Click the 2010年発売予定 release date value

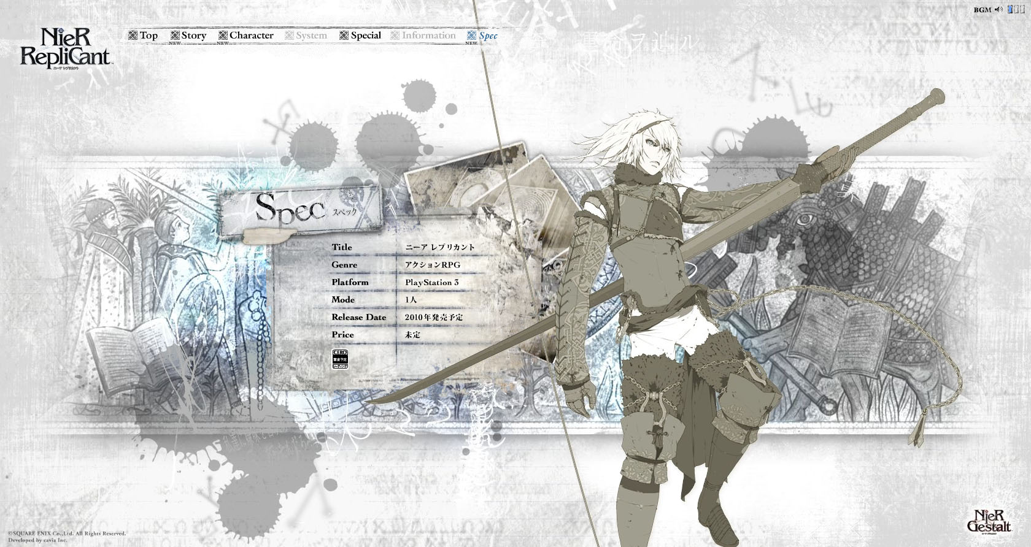[434, 318]
